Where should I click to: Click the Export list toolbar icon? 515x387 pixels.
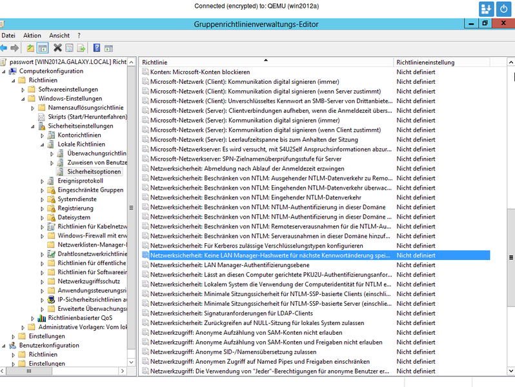tap(81, 48)
